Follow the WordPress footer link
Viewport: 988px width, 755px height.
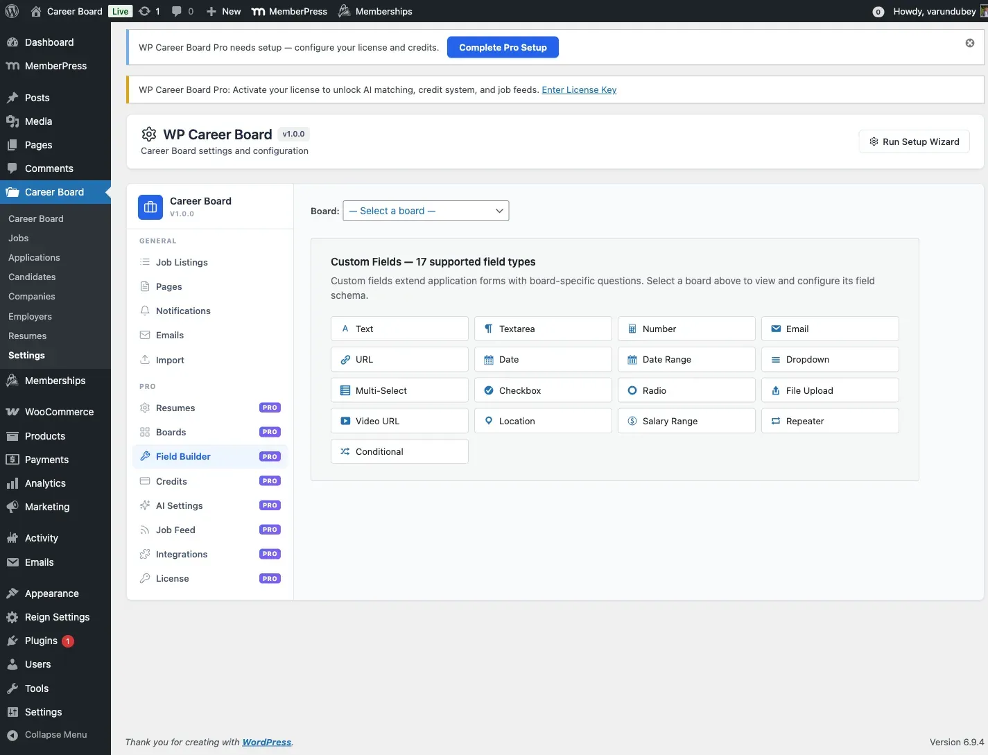pos(267,742)
